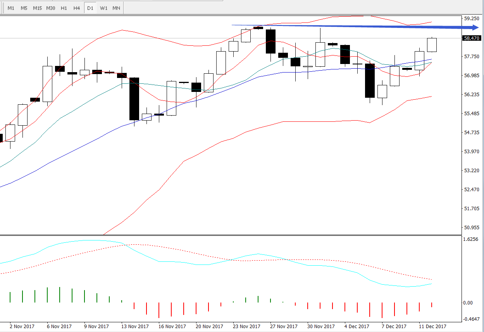The height and width of the screenshot is (332, 484).
Task: Click the 51.705 price scale value
Action: pyautogui.click(x=472, y=209)
